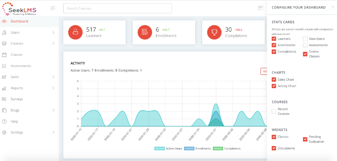
Task: Click the 517 Learners stat card
Action: [x=94, y=32]
